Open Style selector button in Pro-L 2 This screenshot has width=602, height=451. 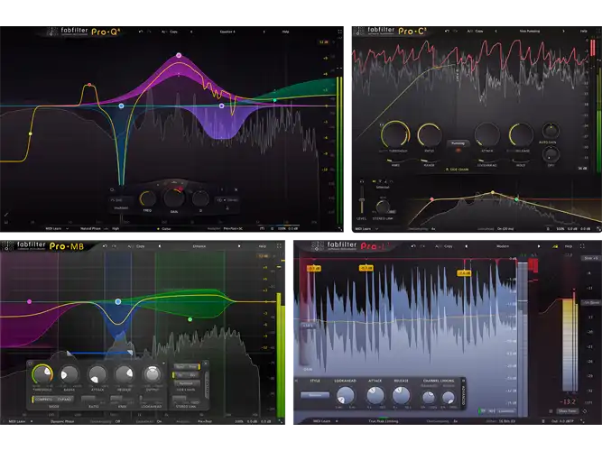tap(315, 395)
